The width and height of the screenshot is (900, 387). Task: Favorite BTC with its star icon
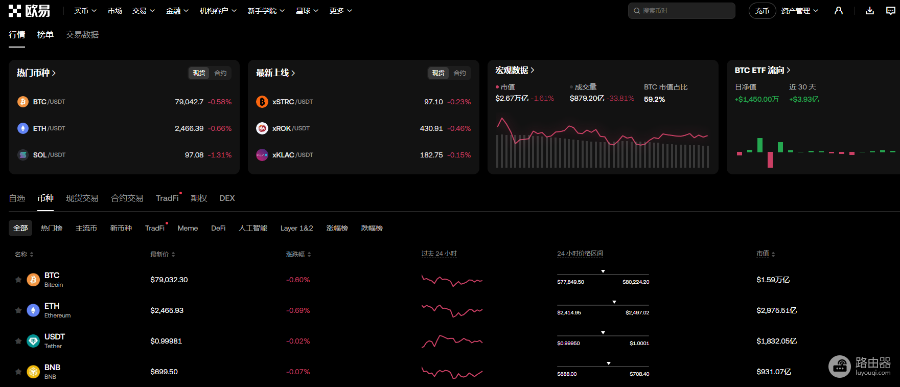coord(18,280)
